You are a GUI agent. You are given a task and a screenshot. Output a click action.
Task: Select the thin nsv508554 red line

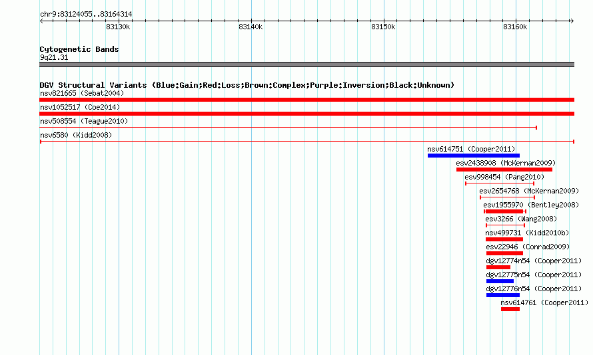(x=289, y=128)
